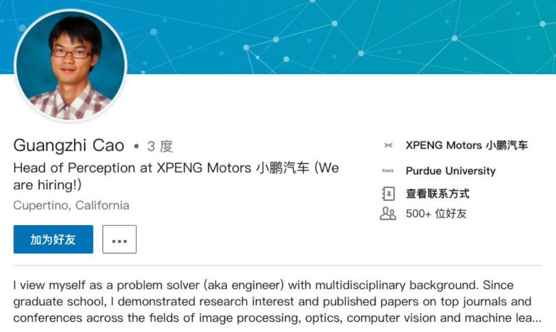Click the bullet separator next to the name
The image size is (556, 332).
coord(136,146)
